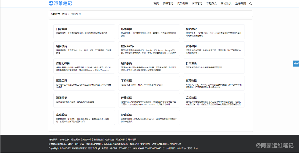This screenshot has width=299, height=153.
Task: Open the 监控教程 category card
Action: [191, 98]
